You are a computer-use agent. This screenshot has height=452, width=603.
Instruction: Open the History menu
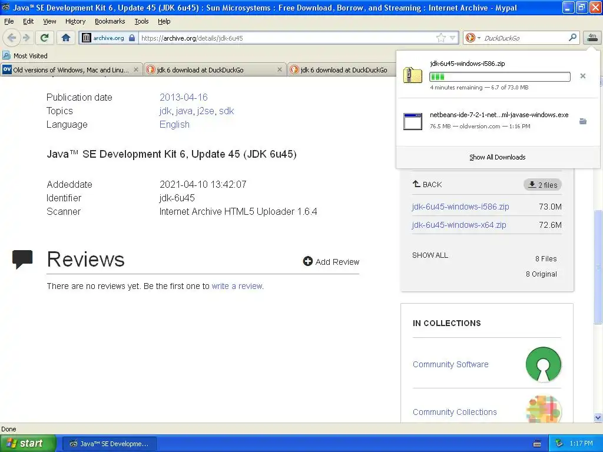click(x=75, y=21)
